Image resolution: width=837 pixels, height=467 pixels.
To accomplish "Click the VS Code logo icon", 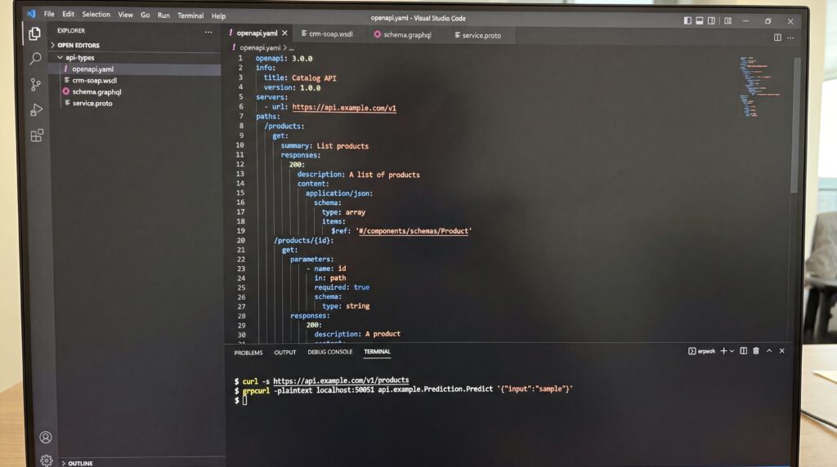I will coord(31,13).
